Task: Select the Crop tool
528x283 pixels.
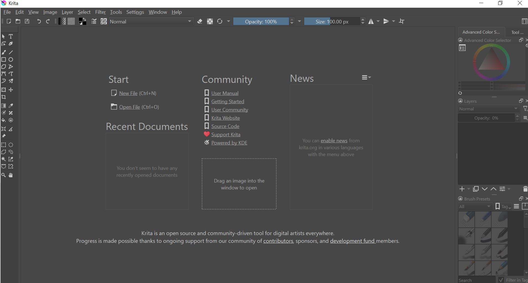Action: click(x=4, y=97)
